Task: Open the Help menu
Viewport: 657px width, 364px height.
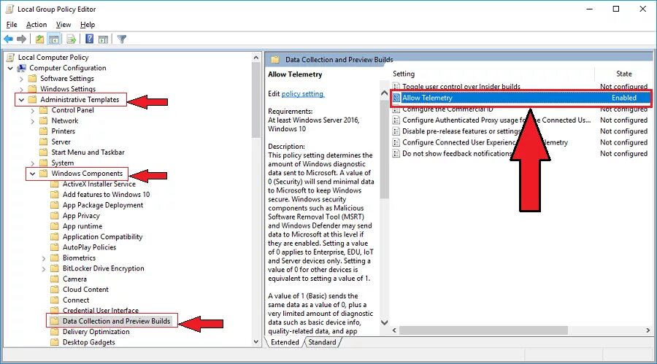Action: tap(88, 25)
